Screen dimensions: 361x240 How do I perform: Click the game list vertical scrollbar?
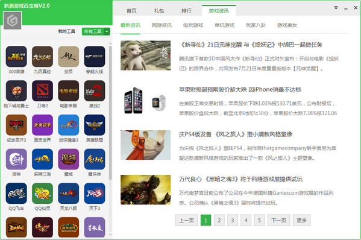[x=110, y=113]
